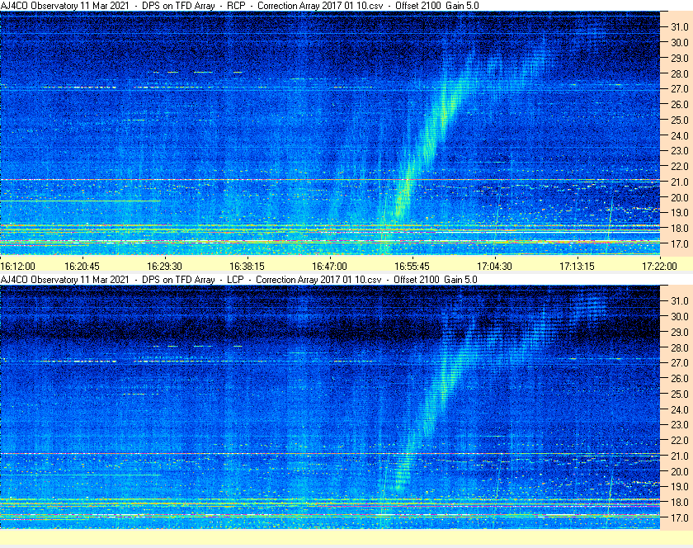The width and height of the screenshot is (693, 548).
Task: Click the 17:13:15 time label
Action: coord(577,267)
